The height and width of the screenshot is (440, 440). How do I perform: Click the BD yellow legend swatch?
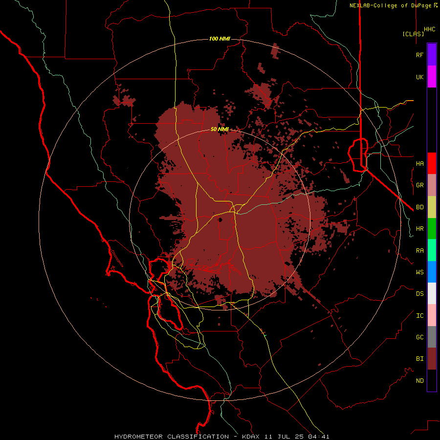click(432, 207)
